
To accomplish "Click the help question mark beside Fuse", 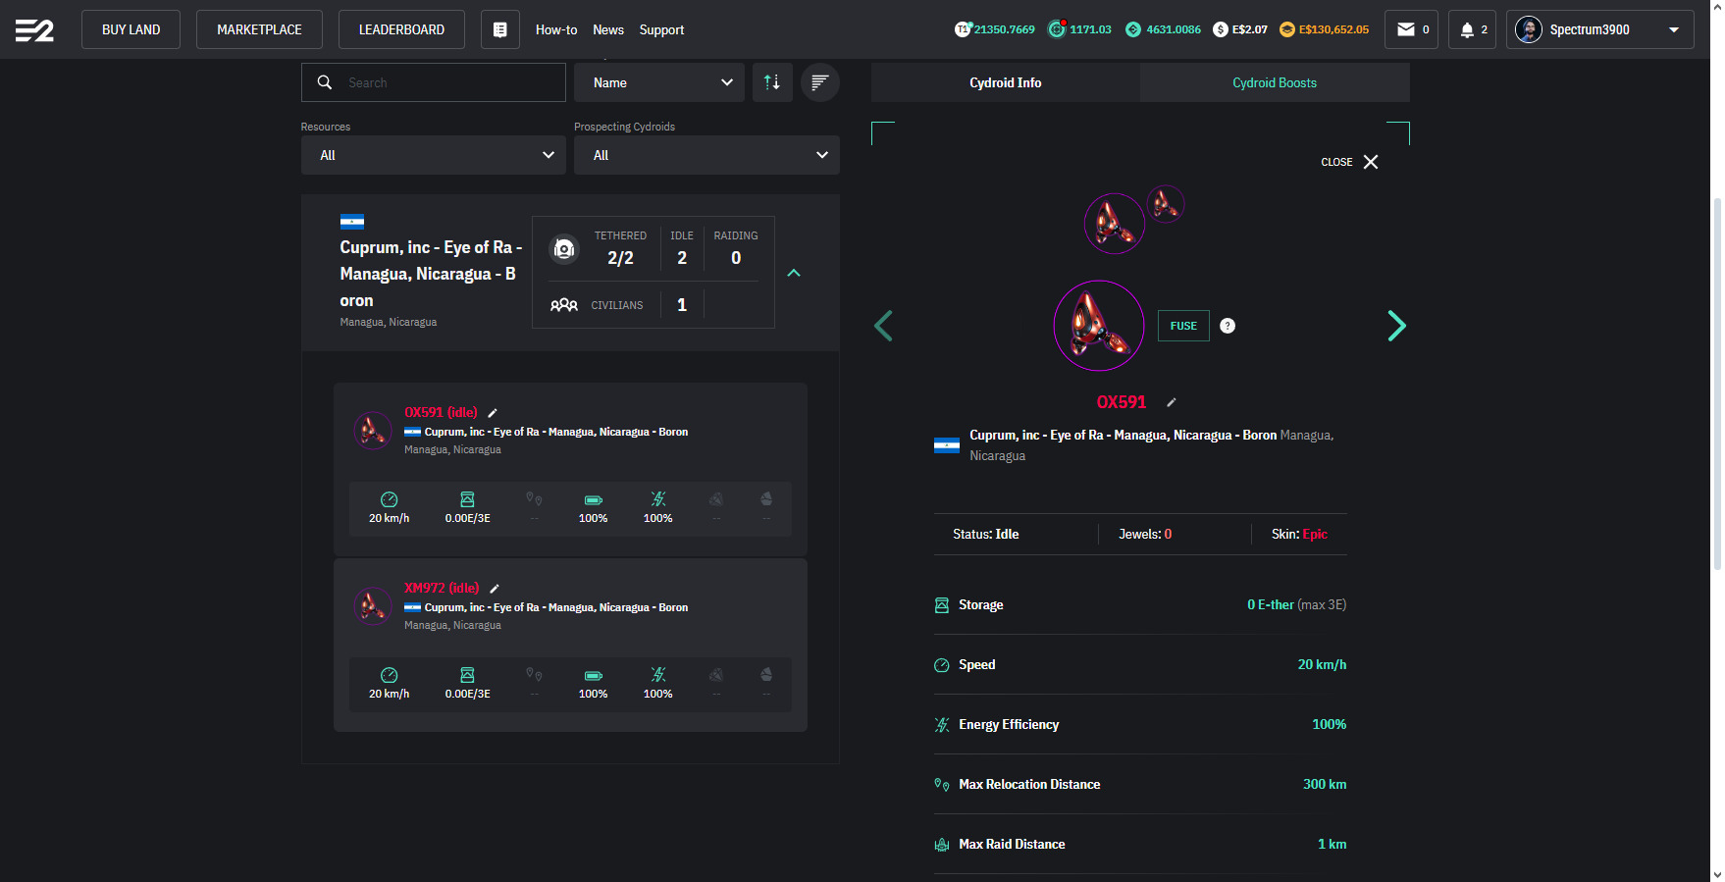I will (1227, 326).
